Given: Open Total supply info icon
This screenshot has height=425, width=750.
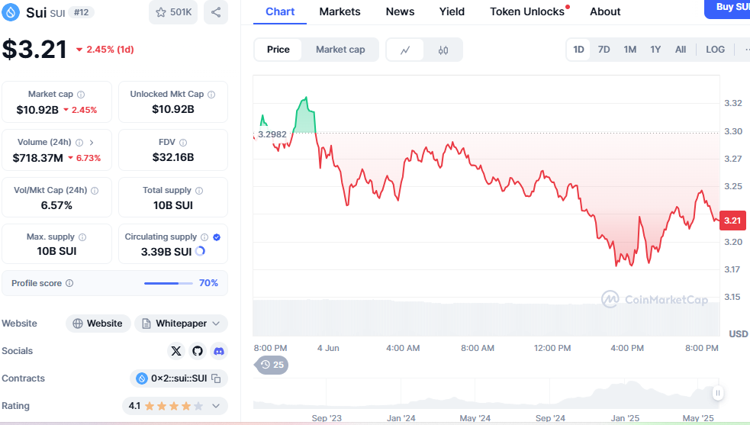Looking at the screenshot, I should tap(199, 191).
